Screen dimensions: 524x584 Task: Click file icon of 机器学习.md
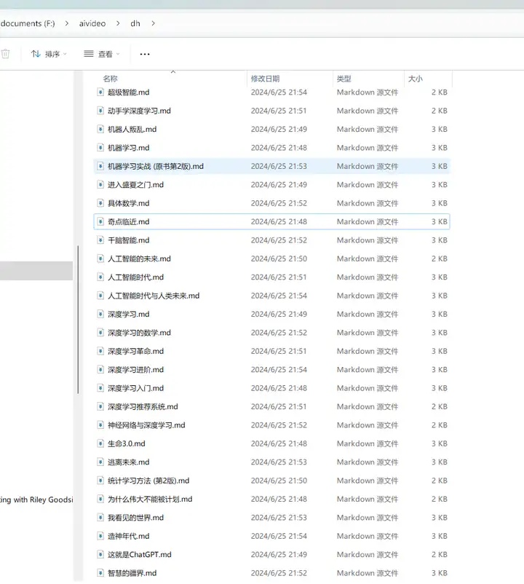[100, 148]
